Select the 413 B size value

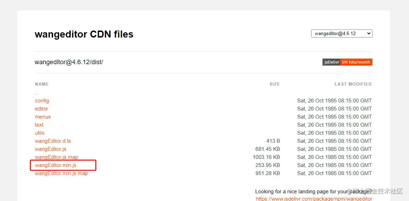tap(273, 141)
